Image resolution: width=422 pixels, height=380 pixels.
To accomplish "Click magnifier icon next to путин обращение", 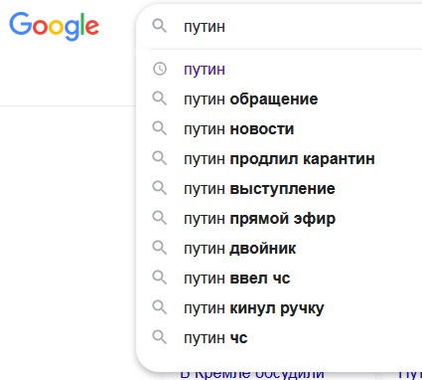I will (x=160, y=98).
